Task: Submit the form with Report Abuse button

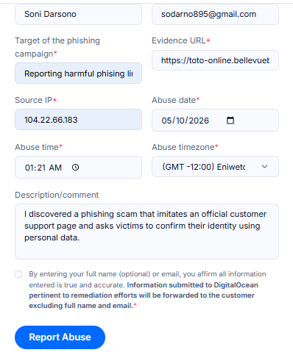Action: (x=60, y=337)
